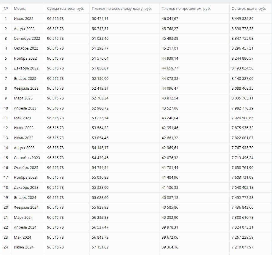Click principal payment value 50 747,51

point(100,29)
